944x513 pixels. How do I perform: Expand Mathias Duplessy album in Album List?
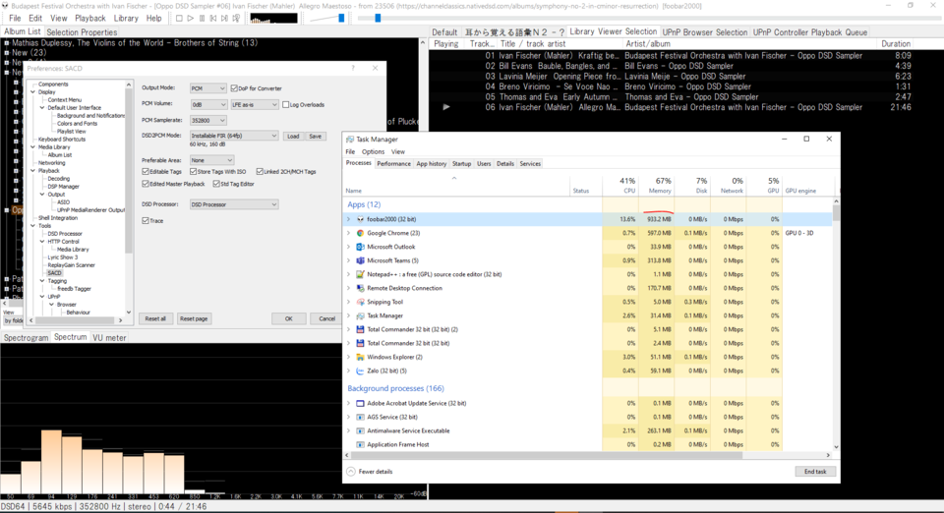pyautogui.click(x=7, y=43)
